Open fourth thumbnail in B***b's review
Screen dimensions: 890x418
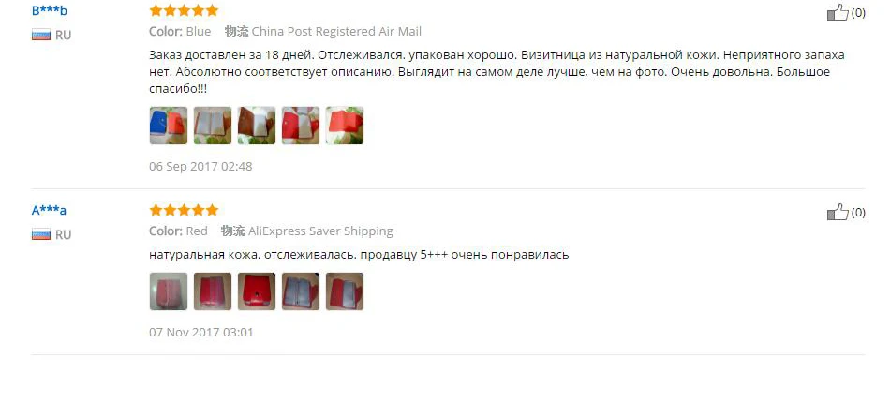[x=301, y=126]
